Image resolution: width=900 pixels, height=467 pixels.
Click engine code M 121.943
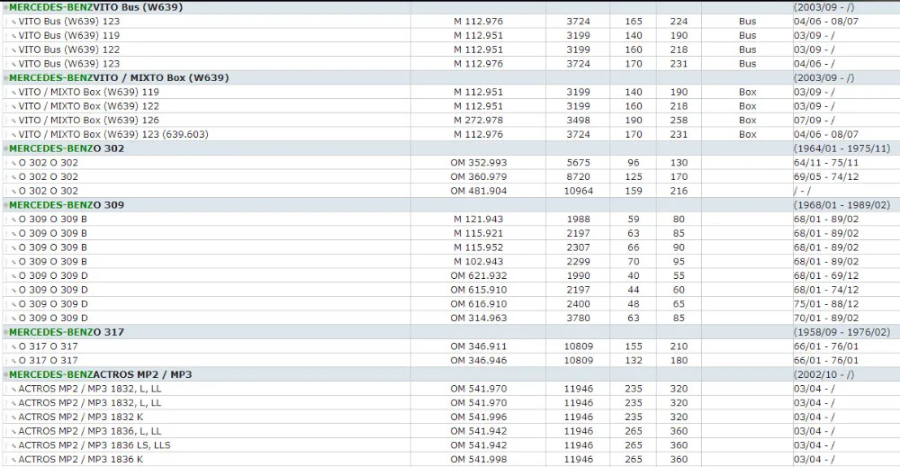(478, 220)
